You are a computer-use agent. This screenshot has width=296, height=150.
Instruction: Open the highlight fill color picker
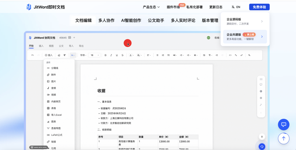tap(139, 55)
